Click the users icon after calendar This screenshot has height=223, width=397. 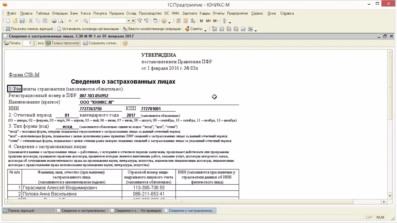193,21
